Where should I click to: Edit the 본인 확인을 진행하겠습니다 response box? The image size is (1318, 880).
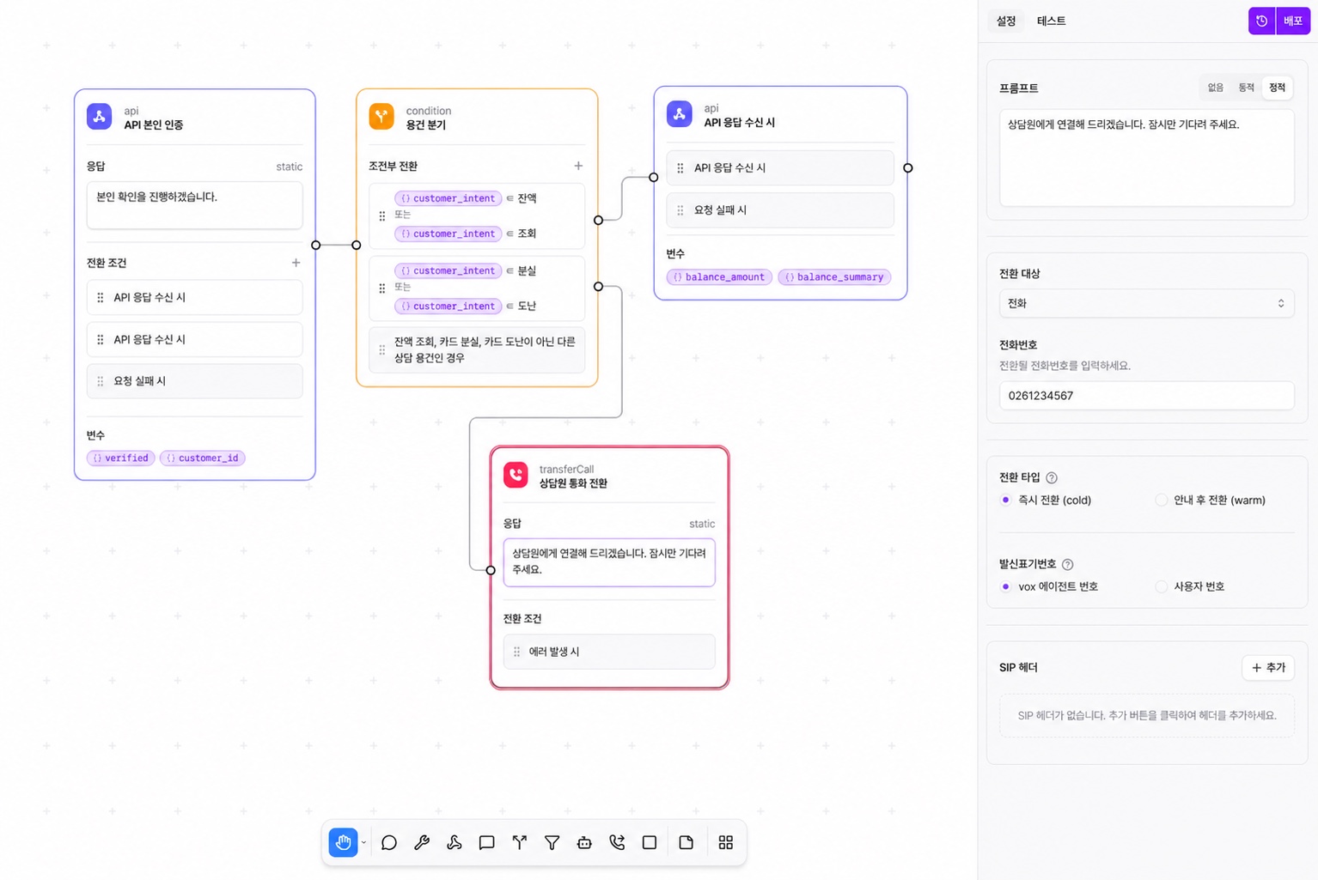pos(194,204)
